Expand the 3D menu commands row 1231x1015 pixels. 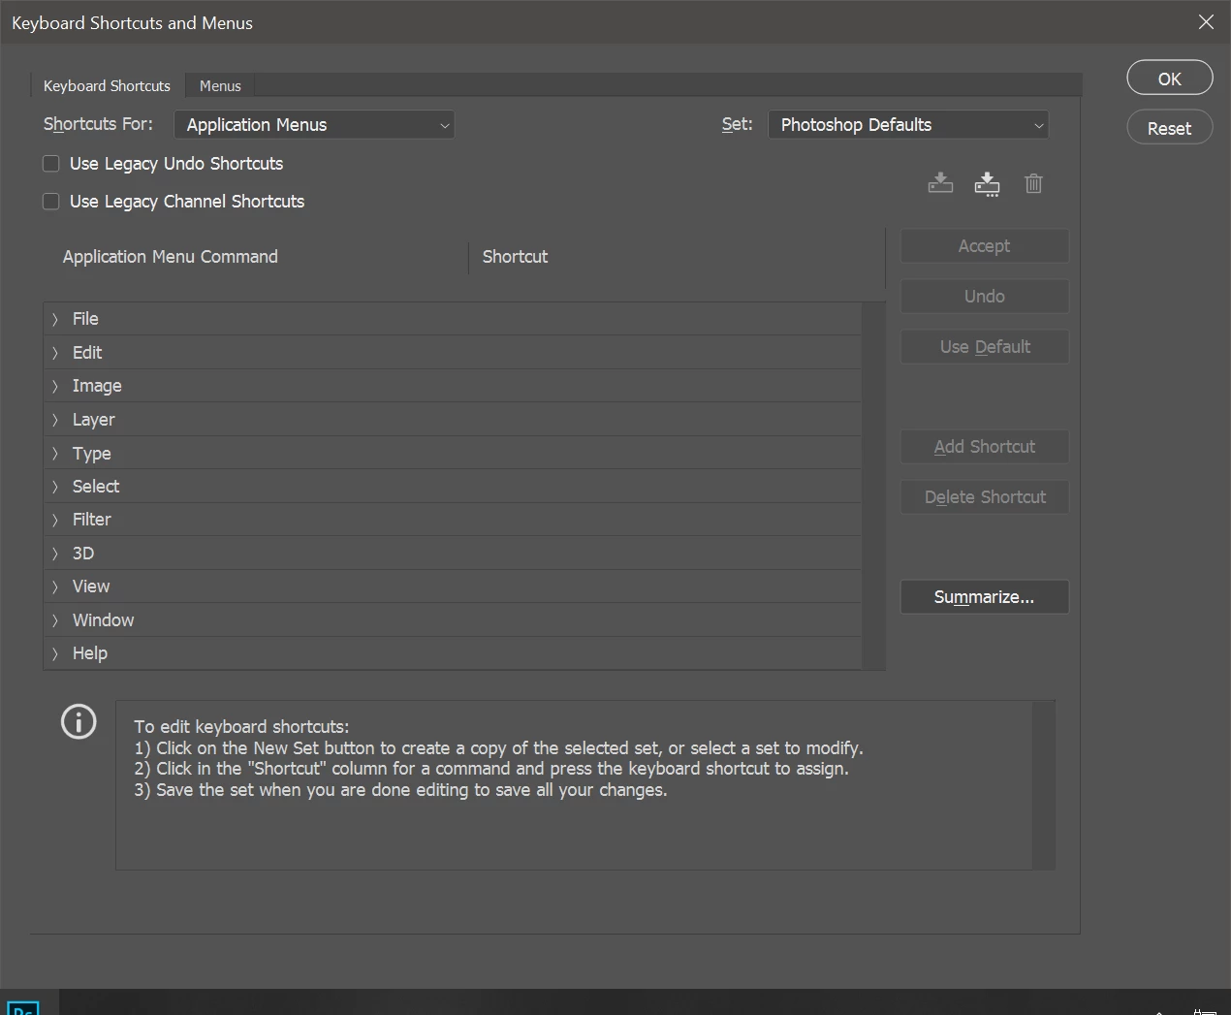tap(452, 554)
